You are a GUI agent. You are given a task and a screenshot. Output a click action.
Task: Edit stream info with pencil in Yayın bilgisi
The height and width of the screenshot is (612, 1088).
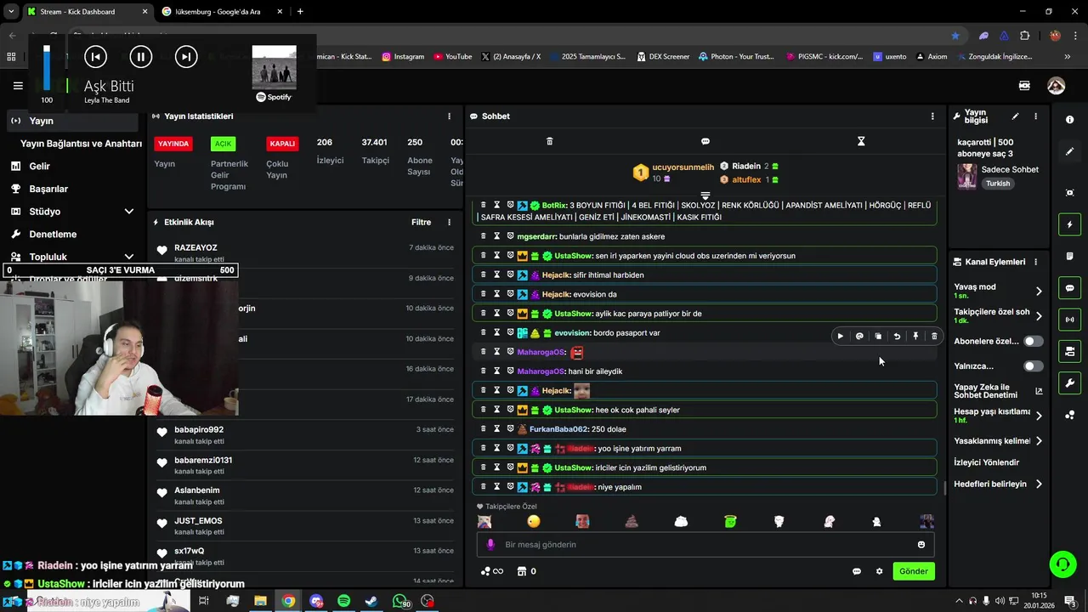pos(1015,116)
